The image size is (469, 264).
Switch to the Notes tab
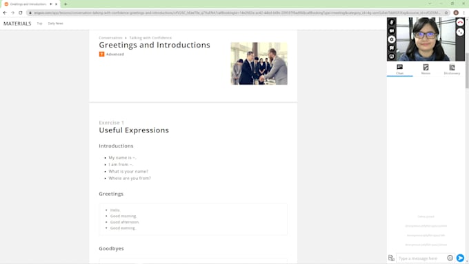(426, 70)
